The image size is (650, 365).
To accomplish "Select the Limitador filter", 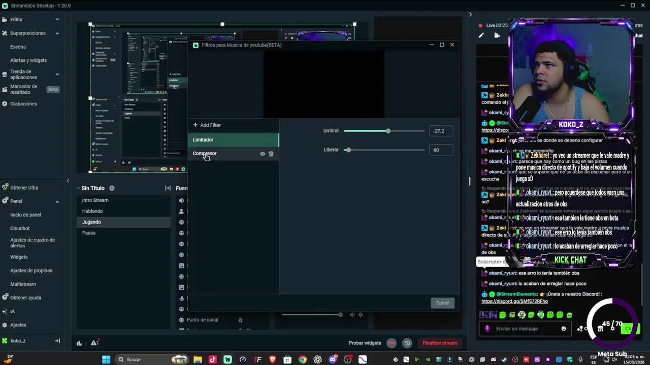I will [x=234, y=140].
